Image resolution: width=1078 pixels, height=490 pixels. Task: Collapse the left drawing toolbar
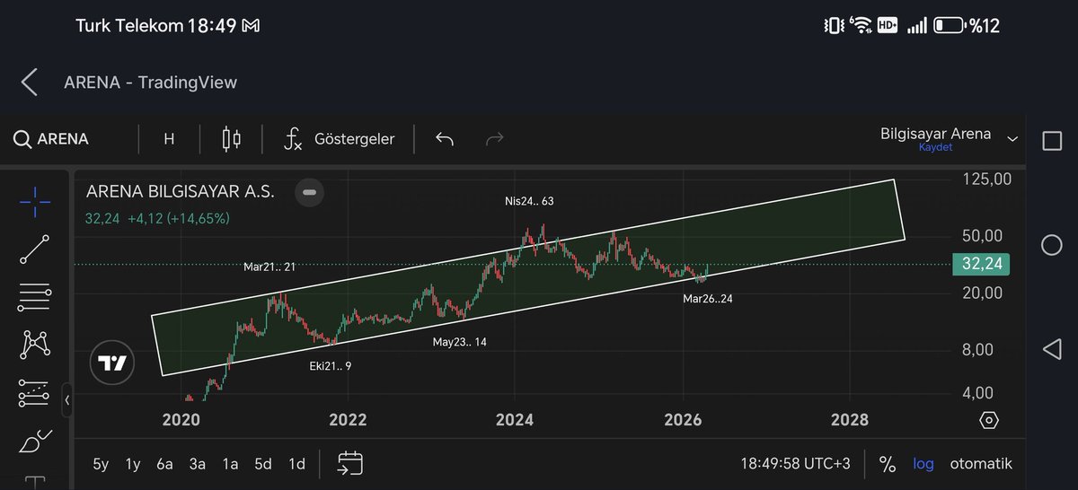point(66,400)
